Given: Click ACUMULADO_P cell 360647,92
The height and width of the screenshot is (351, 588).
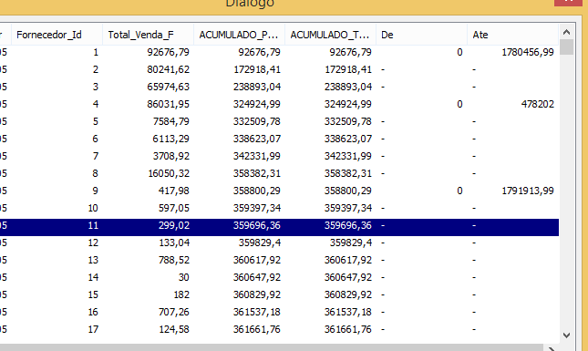Looking at the screenshot, I should pyautogui.click(x=257, y=277).
